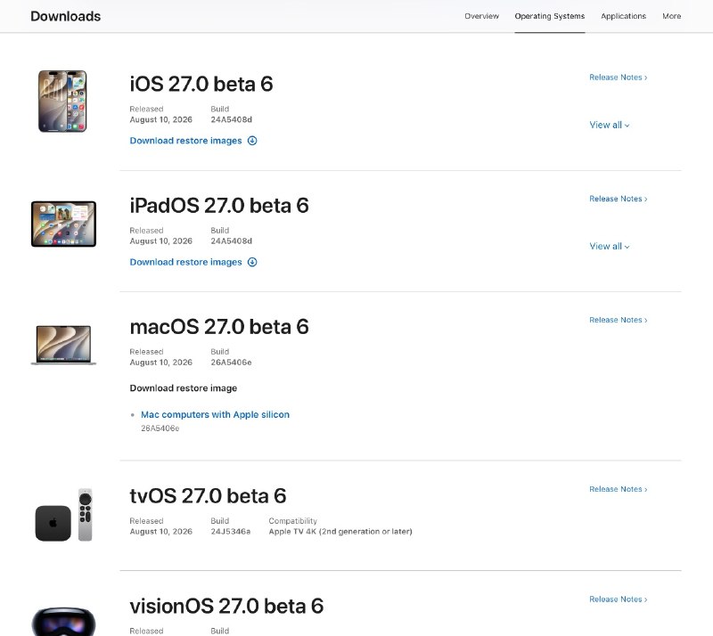
Task: Click the Apple TV product image
Action: (63, 515)
